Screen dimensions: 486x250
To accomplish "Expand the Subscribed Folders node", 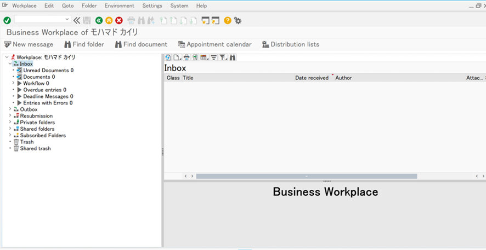I will (x=10, y=135).
